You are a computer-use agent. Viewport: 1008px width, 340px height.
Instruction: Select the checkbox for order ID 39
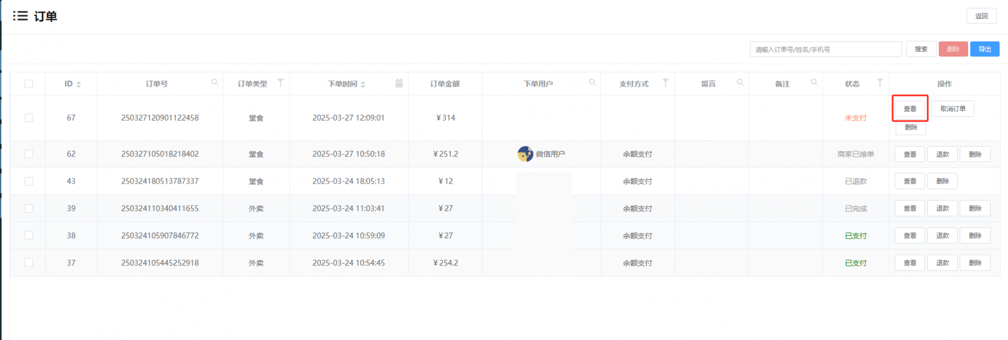pos(29,208)
